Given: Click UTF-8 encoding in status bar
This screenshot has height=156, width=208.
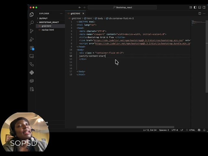Looking at the screenshot, I should tap(175, 130).
